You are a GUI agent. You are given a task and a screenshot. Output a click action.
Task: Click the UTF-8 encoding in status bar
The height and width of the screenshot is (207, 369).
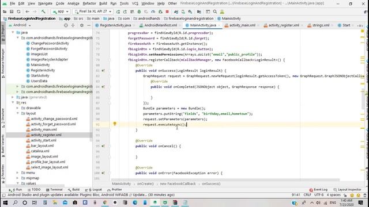319,195
